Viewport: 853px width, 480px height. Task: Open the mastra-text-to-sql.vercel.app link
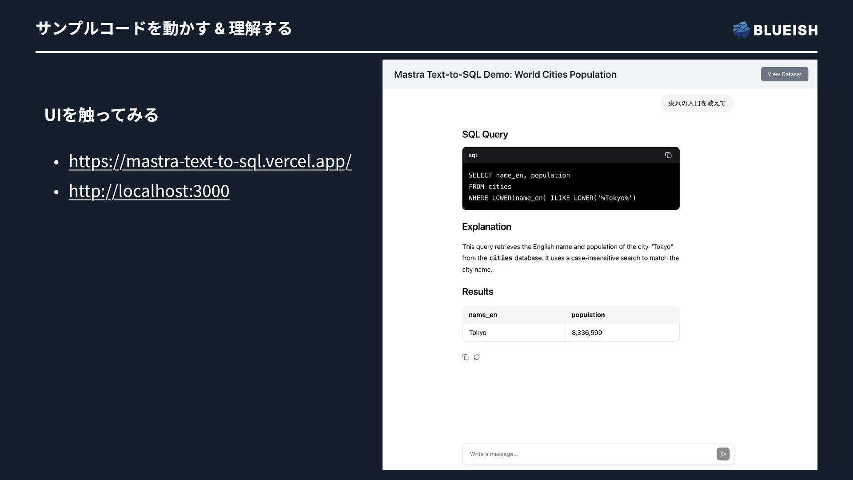(x=210, y=161)
